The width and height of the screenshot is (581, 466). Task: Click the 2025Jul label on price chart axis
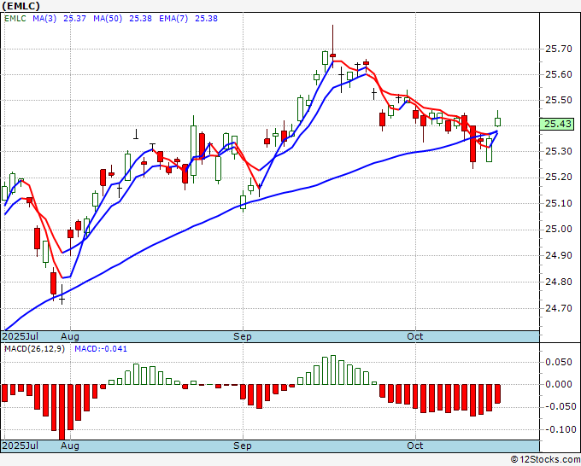[20, 336]
